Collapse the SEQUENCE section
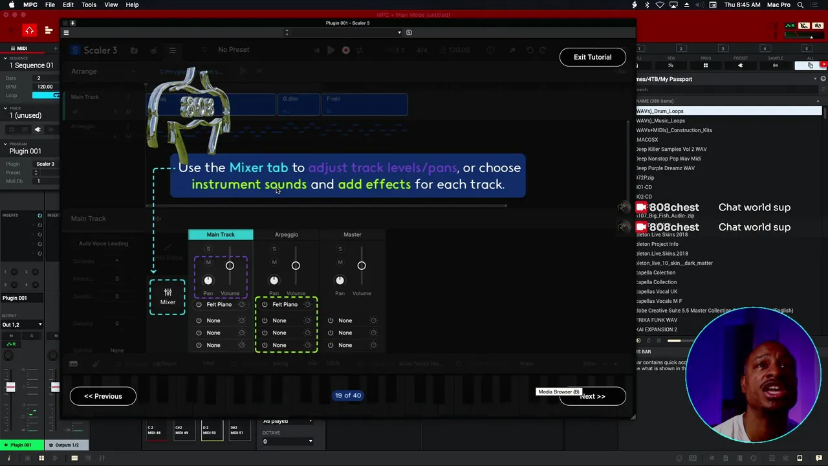This screenshot has width=828, height=466. [x=5, y=58]
